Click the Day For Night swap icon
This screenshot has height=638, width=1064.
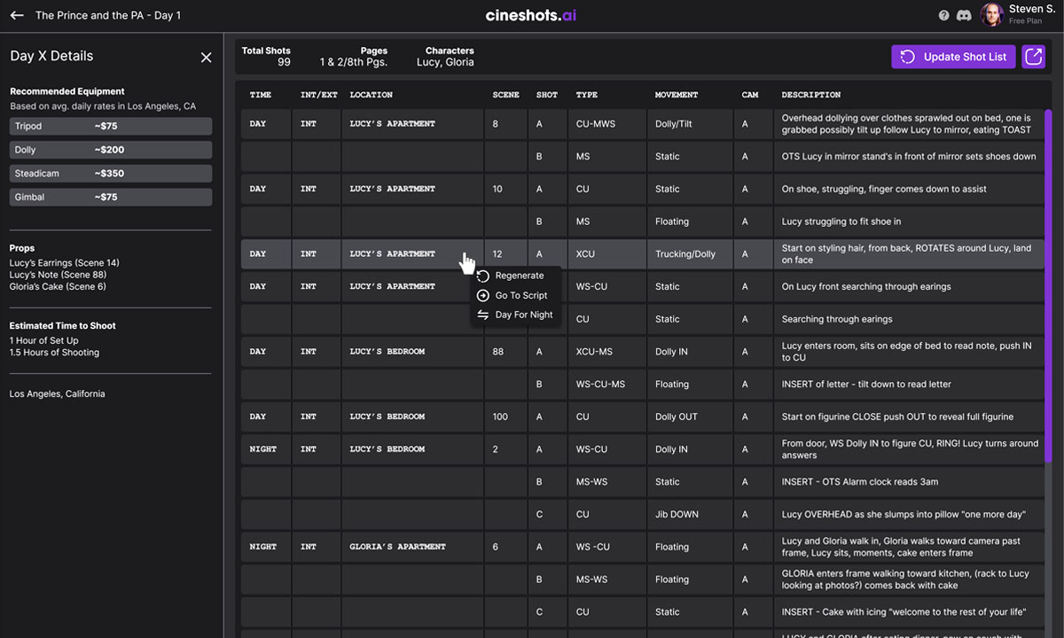pos(483,315)
